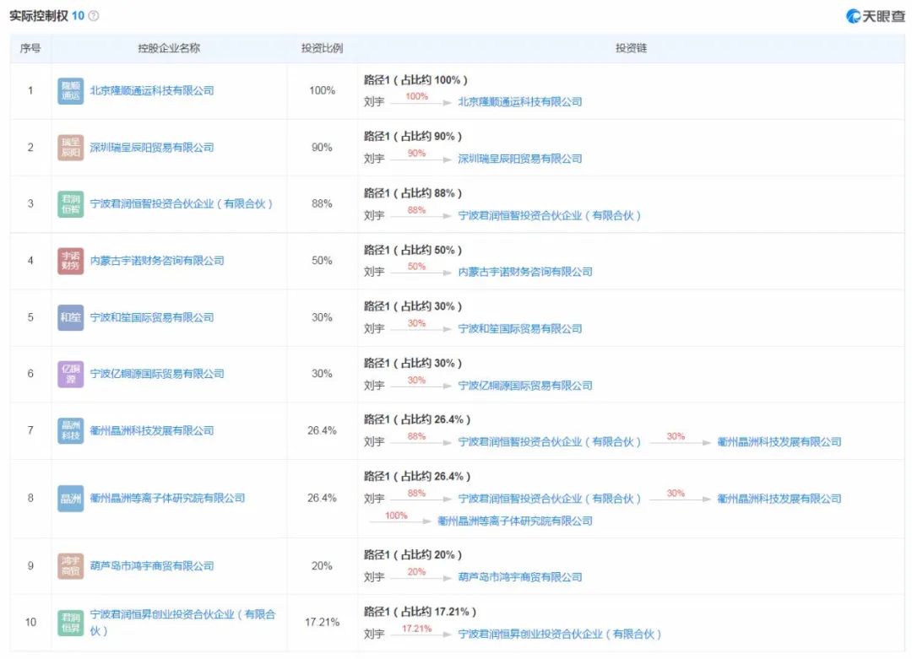Open 内蒙古宇诺财务咨询有限公司 company link
Screen dimensions: 912x659
pos(156,261)
